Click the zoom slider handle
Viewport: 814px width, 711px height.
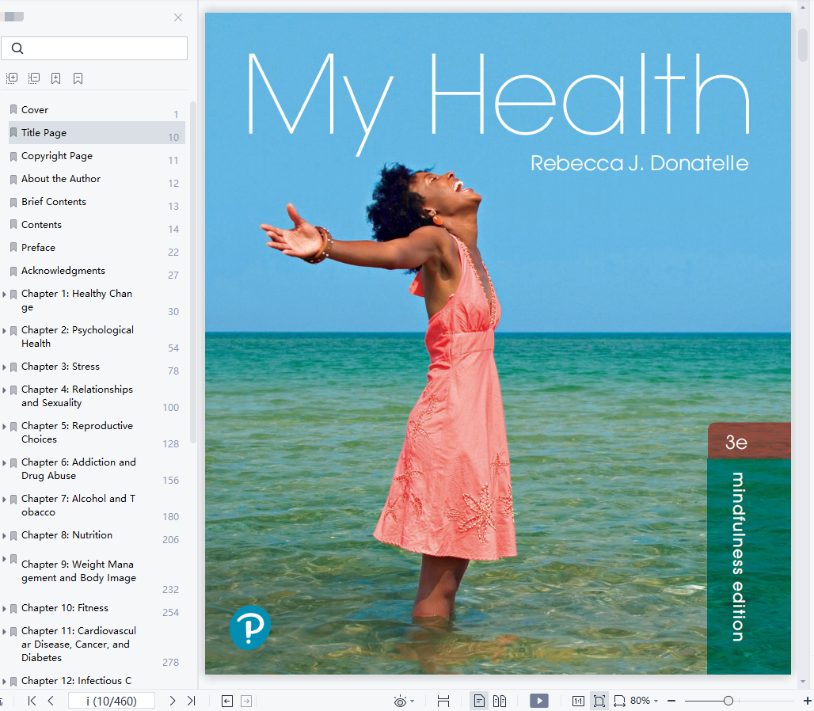(x=728, y=701)
